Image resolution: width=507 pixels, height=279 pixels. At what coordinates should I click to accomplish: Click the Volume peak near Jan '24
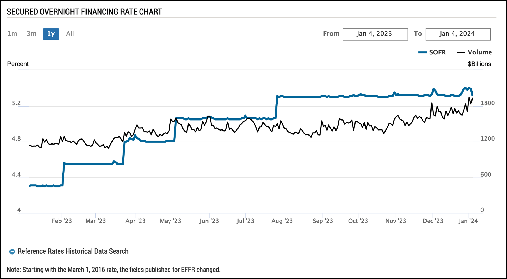pos(469,98)
